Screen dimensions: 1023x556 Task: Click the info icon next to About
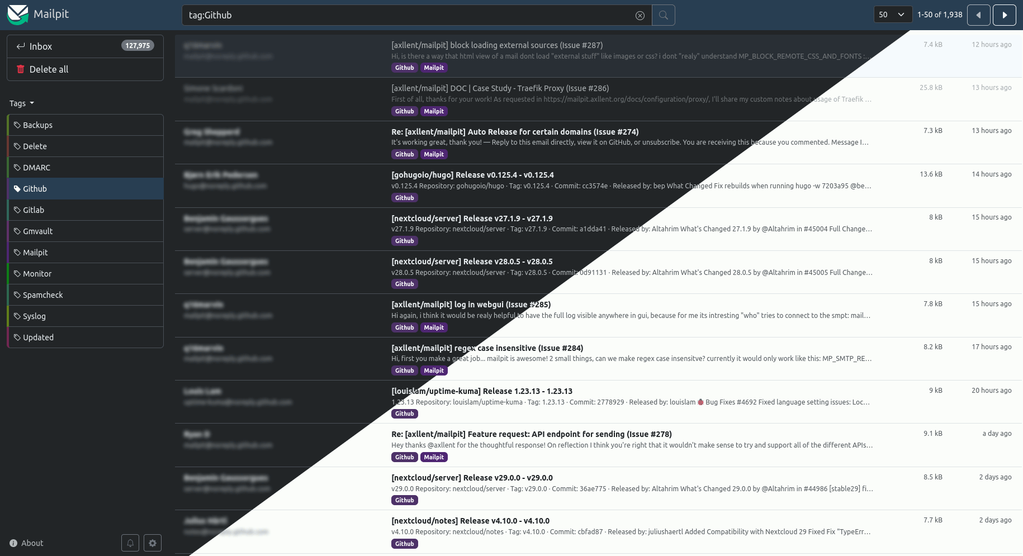point(13,543)
